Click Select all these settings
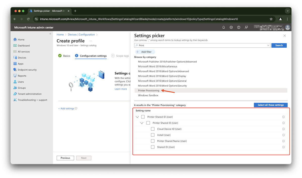The width and height of the screenshot is (302, 178). pos(271,105)
